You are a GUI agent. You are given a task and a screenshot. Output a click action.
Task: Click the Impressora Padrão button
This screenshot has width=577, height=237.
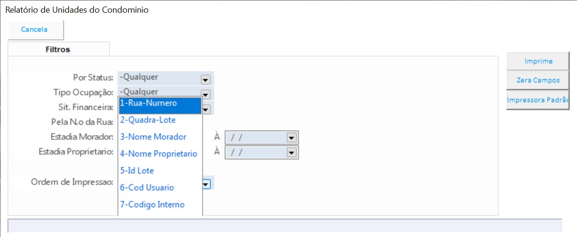538,100
